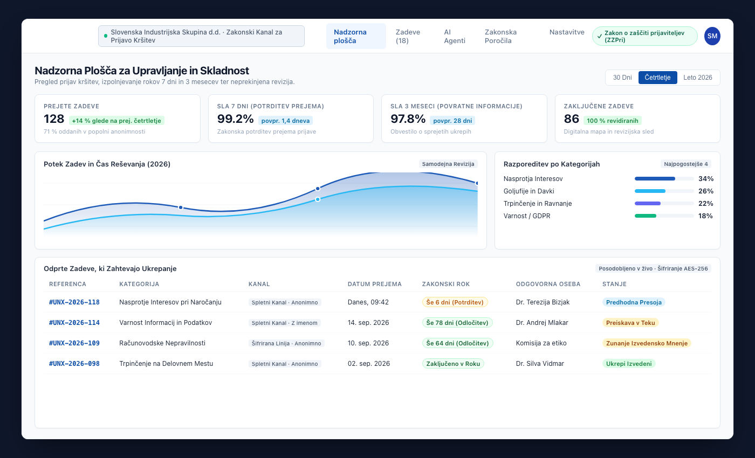Switch period to Četrtletje
755x458 pixels.
tap(657, 78)
